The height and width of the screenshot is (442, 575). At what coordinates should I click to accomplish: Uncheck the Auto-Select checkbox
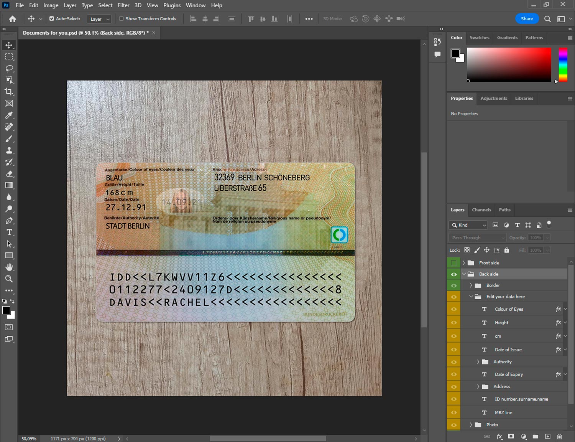pos(52,18)
